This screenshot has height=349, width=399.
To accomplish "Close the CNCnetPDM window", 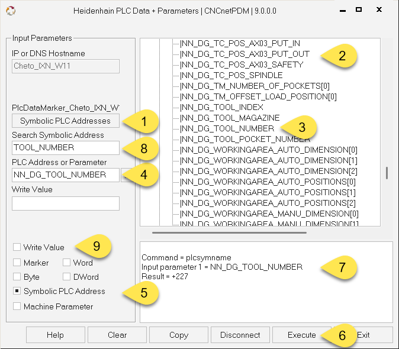I will (379, 9).
